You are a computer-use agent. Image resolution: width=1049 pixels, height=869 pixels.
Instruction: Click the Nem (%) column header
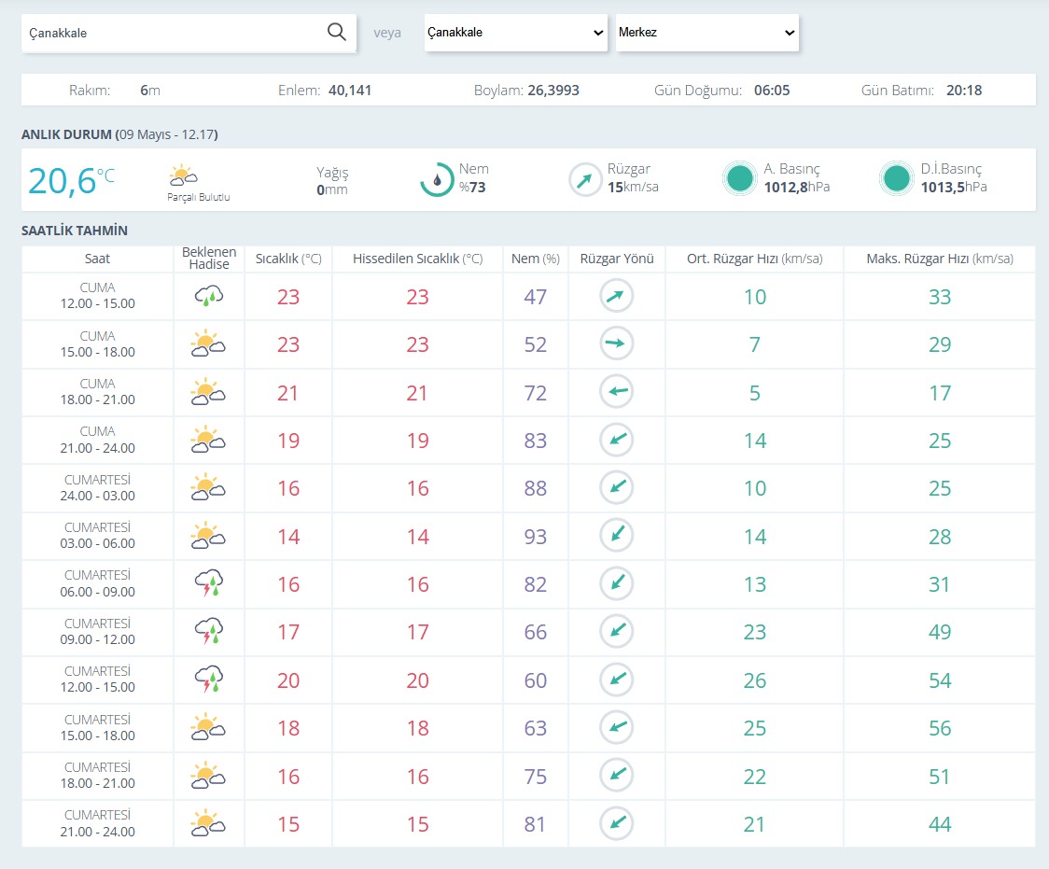click(535, 259)
